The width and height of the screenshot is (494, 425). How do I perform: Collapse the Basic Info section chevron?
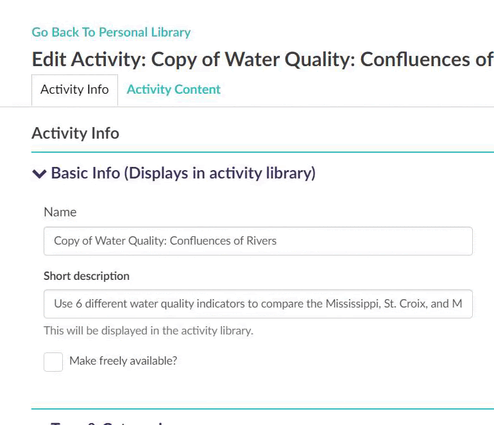[x=39, y=173]
